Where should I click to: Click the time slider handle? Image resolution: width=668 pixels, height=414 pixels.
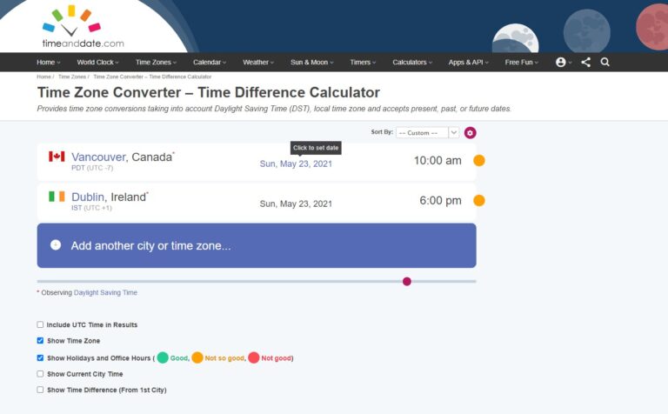click(406, 281)
